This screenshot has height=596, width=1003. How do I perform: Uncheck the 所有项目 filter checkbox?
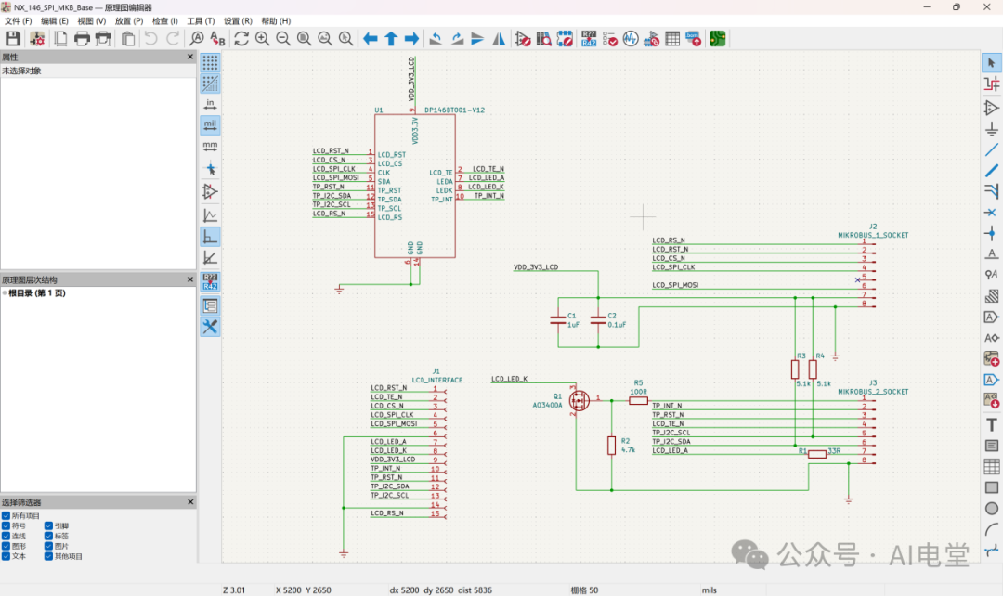[7, 515]
